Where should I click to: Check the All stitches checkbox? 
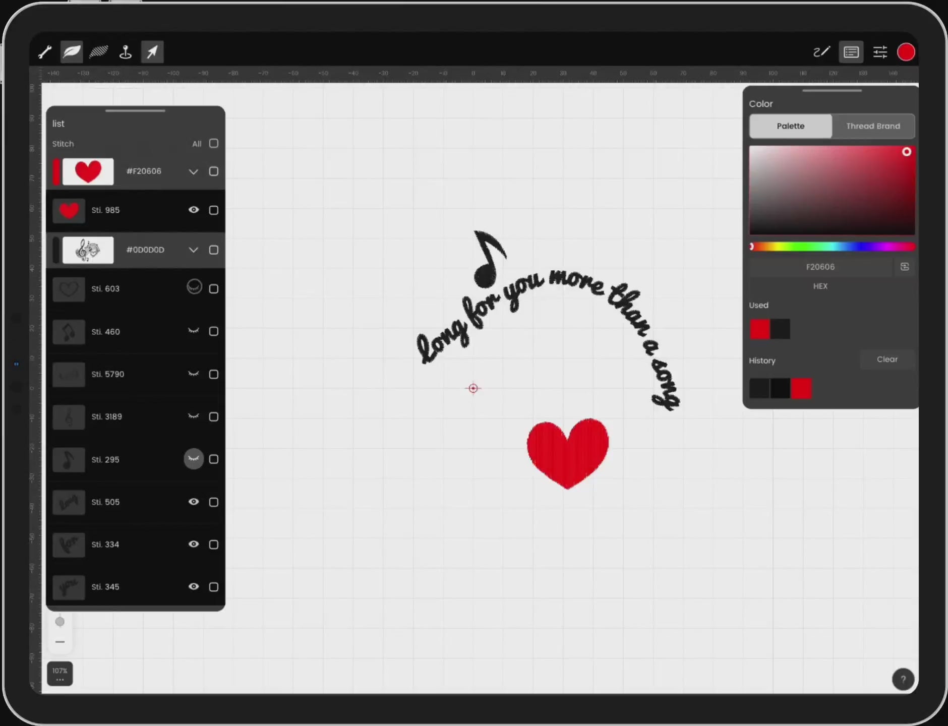click(x=214, y=144)
